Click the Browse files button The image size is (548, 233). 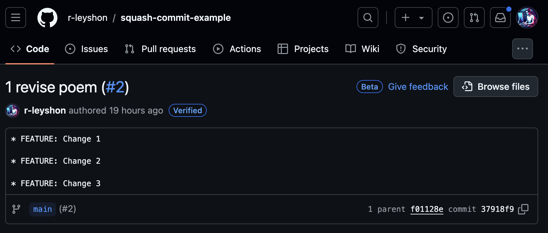click(x=496, y=87)
